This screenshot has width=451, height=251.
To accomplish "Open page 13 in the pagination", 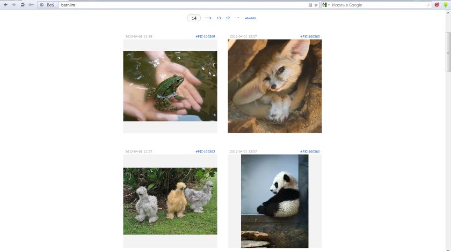I will click(x=219, y=18).
